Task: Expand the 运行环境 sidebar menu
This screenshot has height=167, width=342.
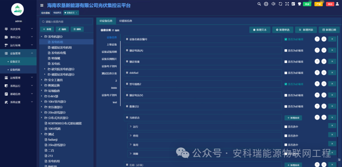Action: click(x=18, y=45)
